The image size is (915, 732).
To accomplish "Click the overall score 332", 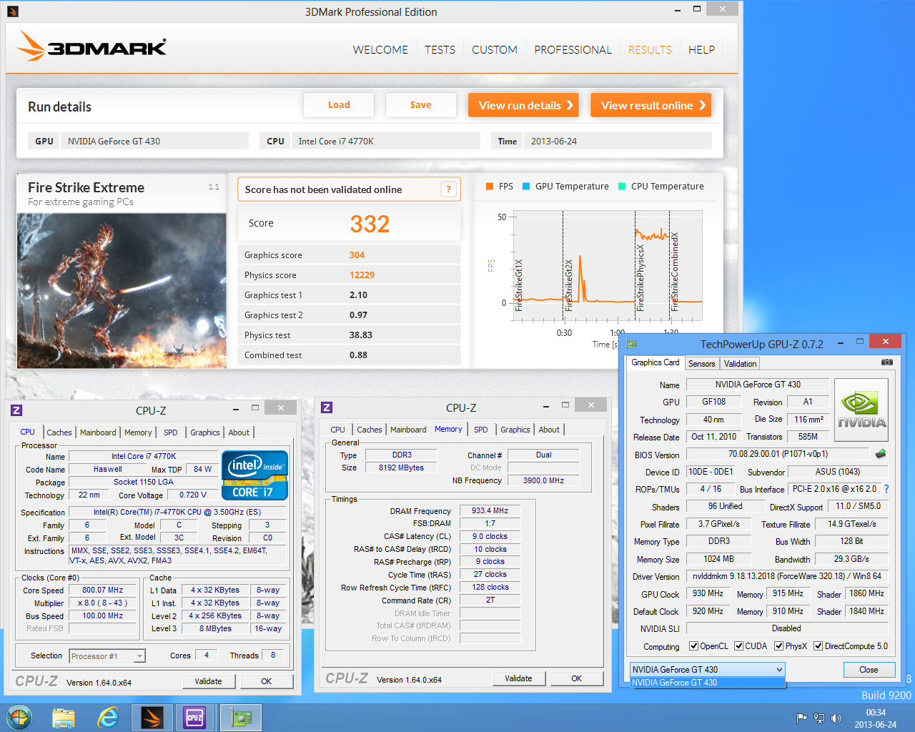I will [370, 224].
